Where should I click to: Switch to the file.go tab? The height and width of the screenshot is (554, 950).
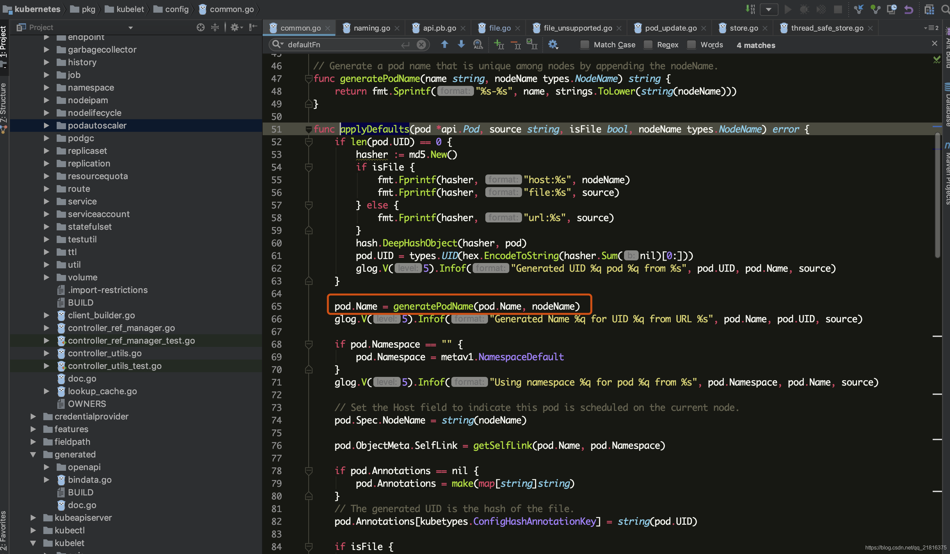[x=499, y=28]
